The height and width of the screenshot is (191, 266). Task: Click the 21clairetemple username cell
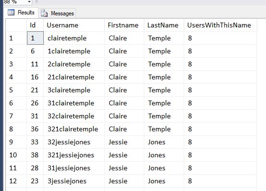point(74,77)
